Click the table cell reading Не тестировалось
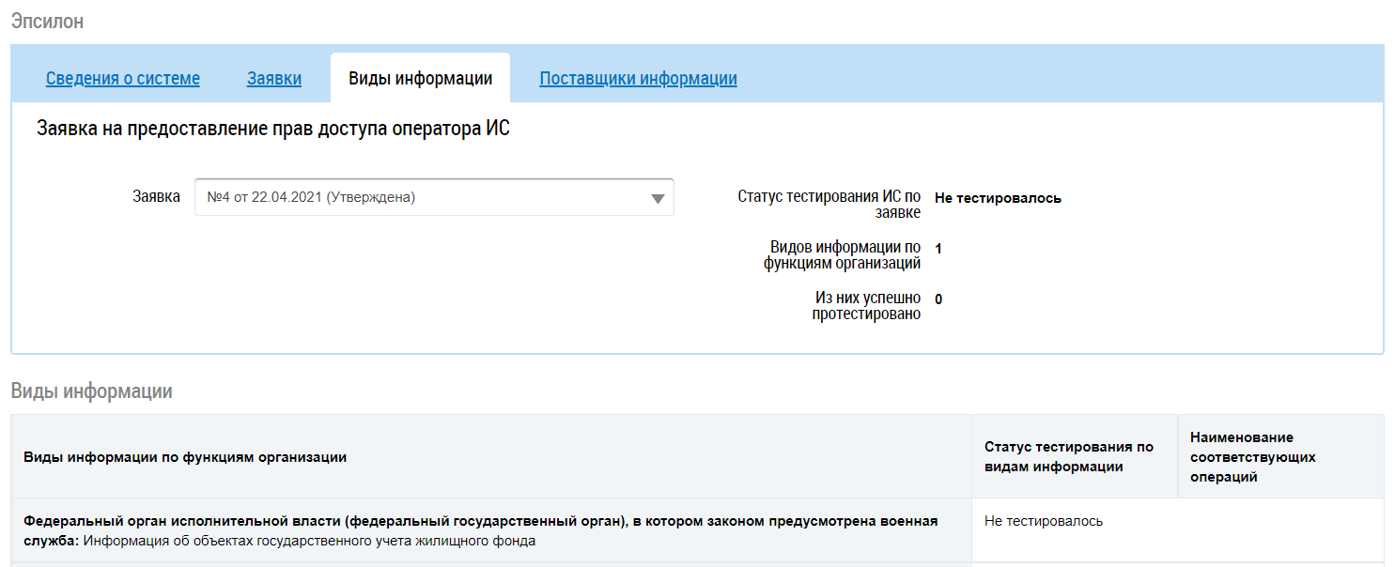This screenshot has height=567, width=1395. 1044,521
